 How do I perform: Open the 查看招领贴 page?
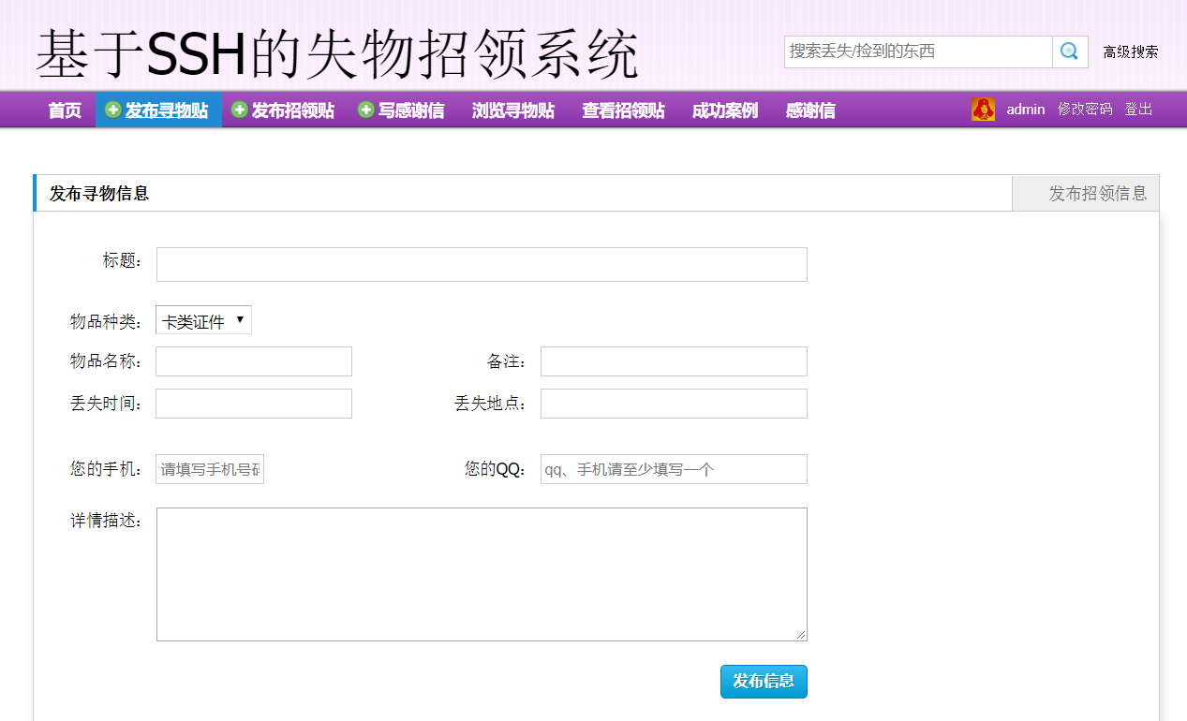pyautogui.click(x=622, y=110)
